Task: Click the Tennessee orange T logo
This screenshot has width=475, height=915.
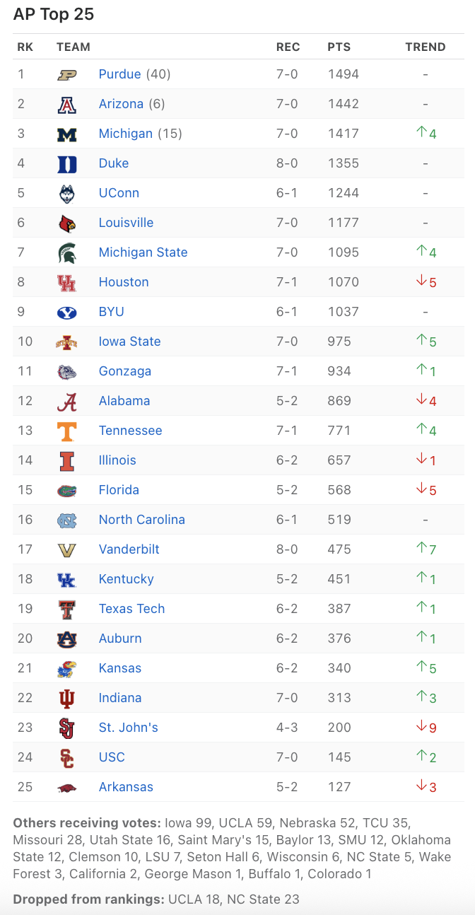Action: (x=67, y=431)
